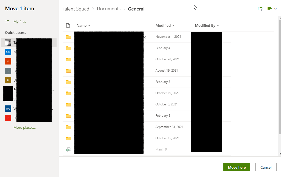Click the date October 5, 2021
Screen dimensions: 281x177
(167, 104)
